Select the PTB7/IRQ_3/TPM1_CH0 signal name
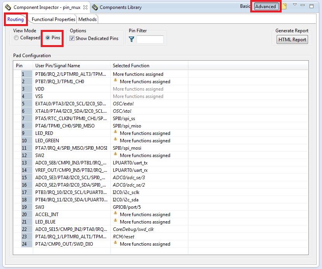 pos(60,82)
